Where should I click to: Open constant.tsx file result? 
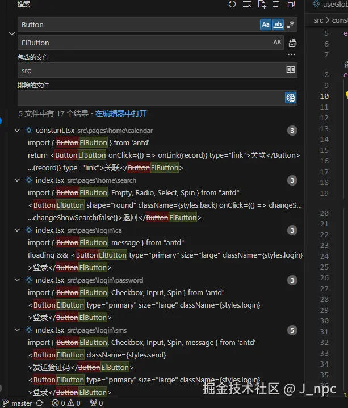tap(55, 131)
